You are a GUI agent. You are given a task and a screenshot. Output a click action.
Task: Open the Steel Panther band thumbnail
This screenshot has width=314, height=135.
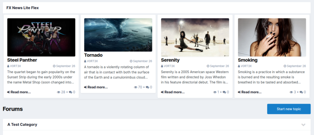click(41, 37)
